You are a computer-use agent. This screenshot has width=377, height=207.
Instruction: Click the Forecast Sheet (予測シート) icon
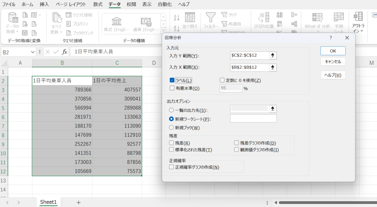pos(338,17)
